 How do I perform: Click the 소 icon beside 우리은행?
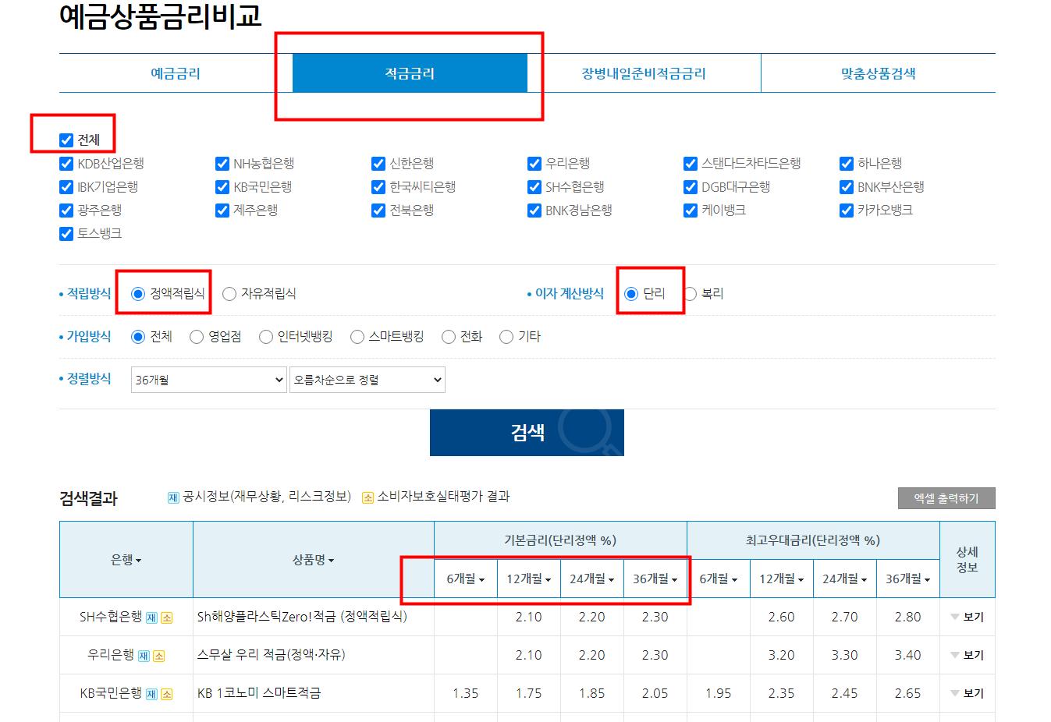(159, 655)
